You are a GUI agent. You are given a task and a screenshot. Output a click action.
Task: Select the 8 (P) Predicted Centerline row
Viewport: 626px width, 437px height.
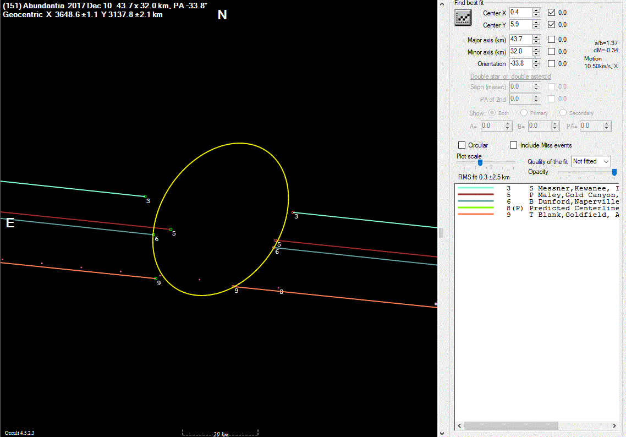tap(538, 208)
